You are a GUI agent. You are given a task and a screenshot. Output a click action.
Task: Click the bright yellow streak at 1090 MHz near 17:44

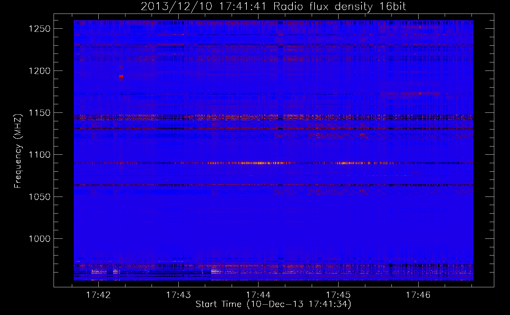[x=262, y=163]
